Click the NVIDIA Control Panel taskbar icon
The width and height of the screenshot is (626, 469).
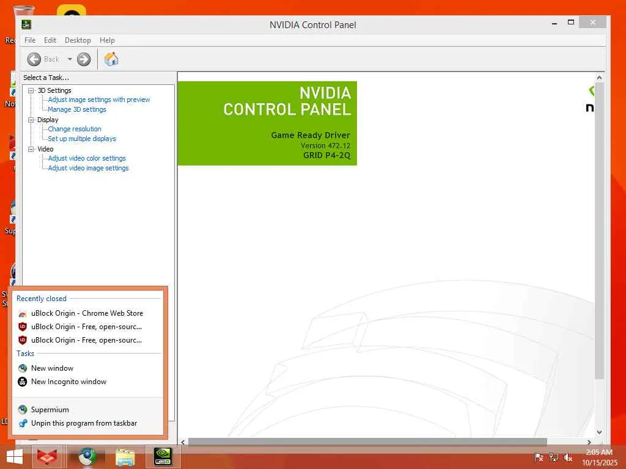click(x=163, y=457)
